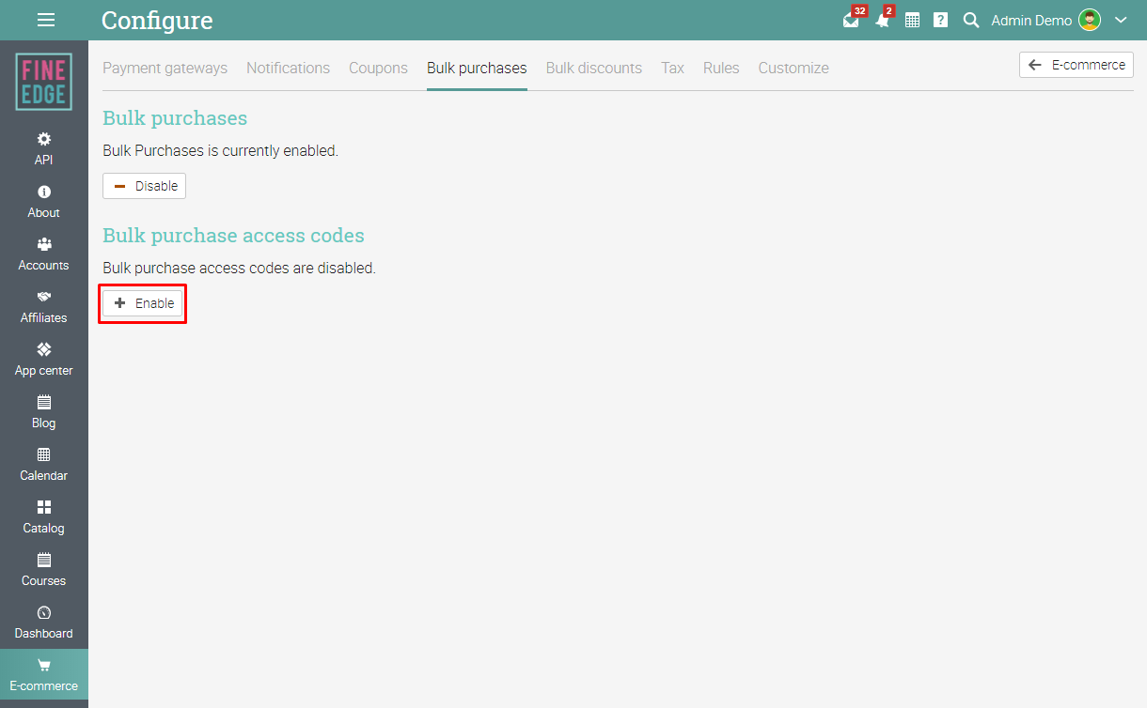Switch to Tax tab

(x=673, y=68)
